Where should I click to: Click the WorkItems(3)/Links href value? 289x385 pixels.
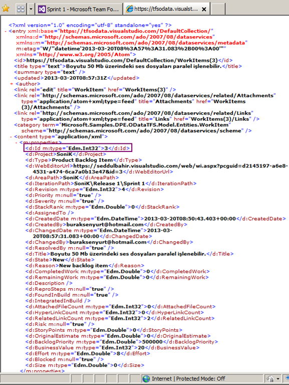tap(220, 119)
